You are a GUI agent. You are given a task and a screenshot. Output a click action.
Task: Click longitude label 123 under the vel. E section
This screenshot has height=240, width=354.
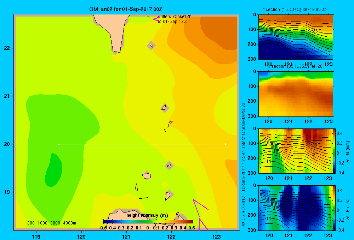click(x=328, y=235)
